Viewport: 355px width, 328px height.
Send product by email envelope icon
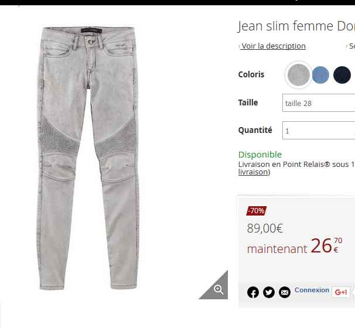(x=285, y=292)
